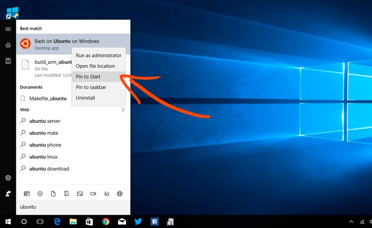
Task: Filter search results by Music
Action: [x=107, y=194]
